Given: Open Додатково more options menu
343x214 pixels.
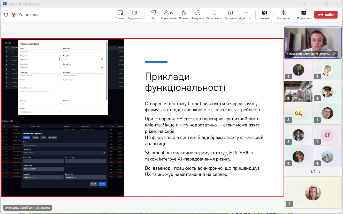Looking at the screenshot, I should coord(246,14).
